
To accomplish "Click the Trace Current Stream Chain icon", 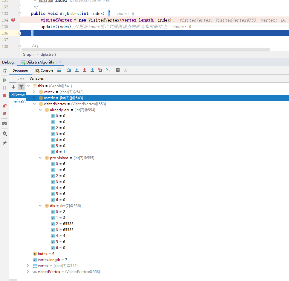I will (126, 70).
